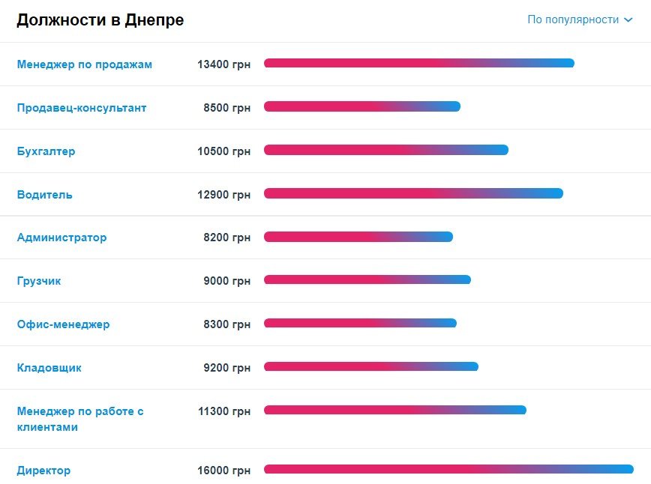Open the 'Продавец-консультант' position link

tap(82, 108)
